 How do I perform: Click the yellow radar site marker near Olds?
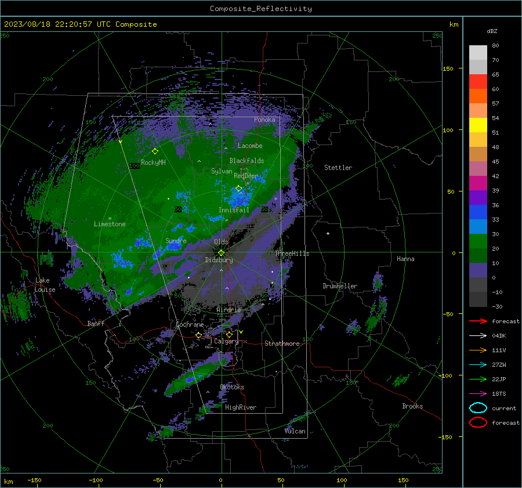[x=221, y=252]
